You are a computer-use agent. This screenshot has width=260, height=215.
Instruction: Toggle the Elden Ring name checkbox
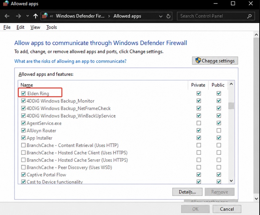tap(23, 93)
